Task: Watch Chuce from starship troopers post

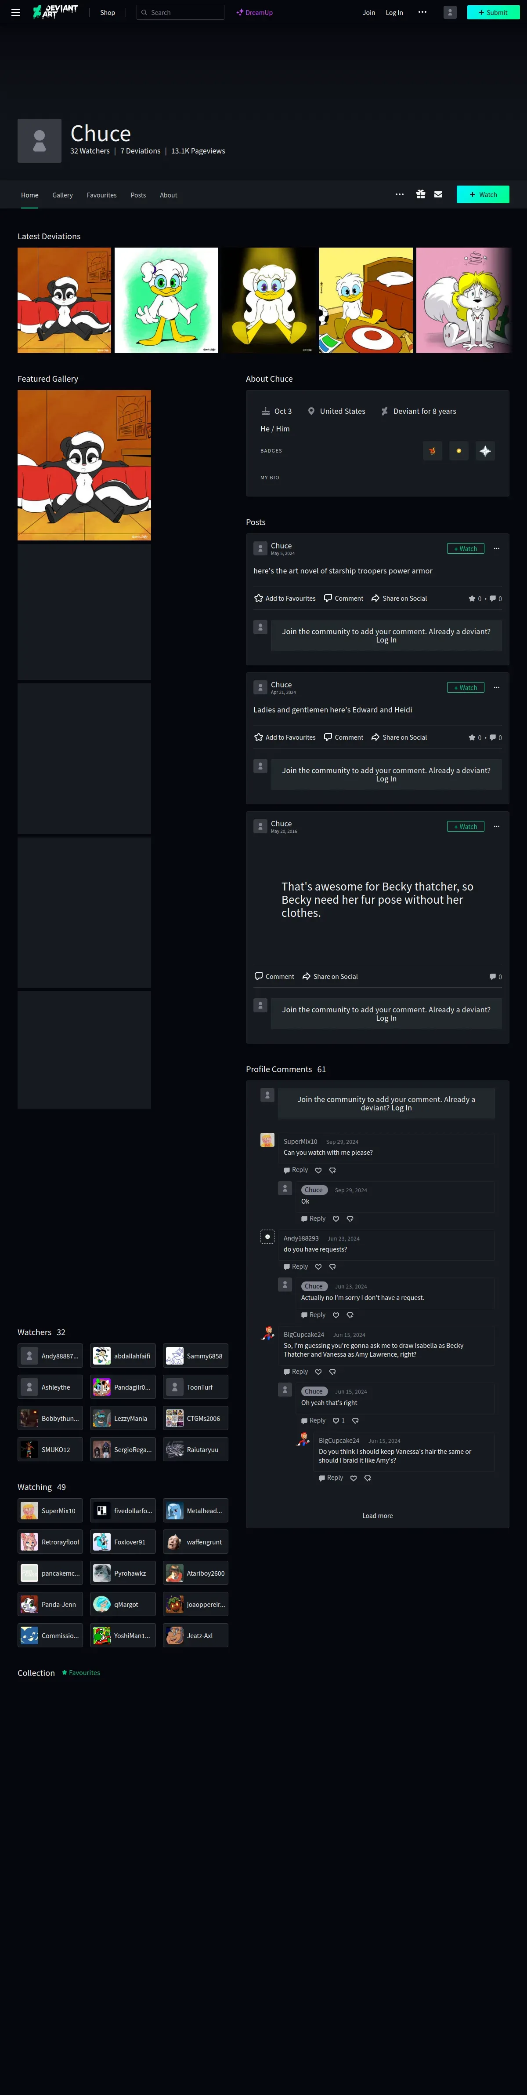Action: 465,549
